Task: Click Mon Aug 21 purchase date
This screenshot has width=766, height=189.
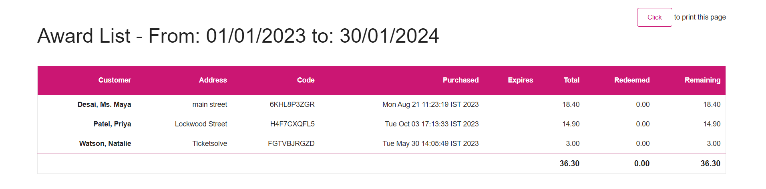Action: [x=430, y=104]
